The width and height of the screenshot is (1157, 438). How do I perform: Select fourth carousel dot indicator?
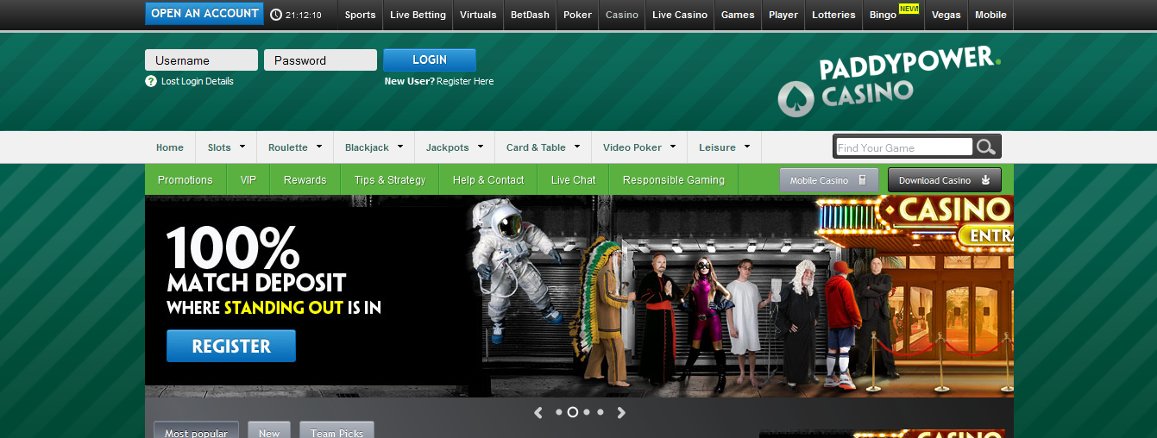click(601, 412)
